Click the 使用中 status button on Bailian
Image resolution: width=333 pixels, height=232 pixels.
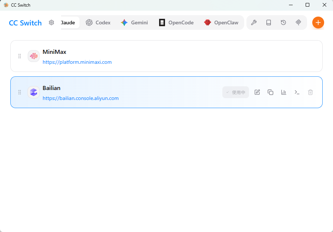[x=236, y=92]
